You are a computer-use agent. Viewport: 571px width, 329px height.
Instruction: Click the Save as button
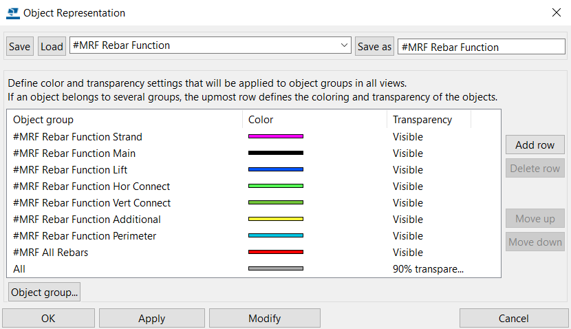tap(374, 46)
